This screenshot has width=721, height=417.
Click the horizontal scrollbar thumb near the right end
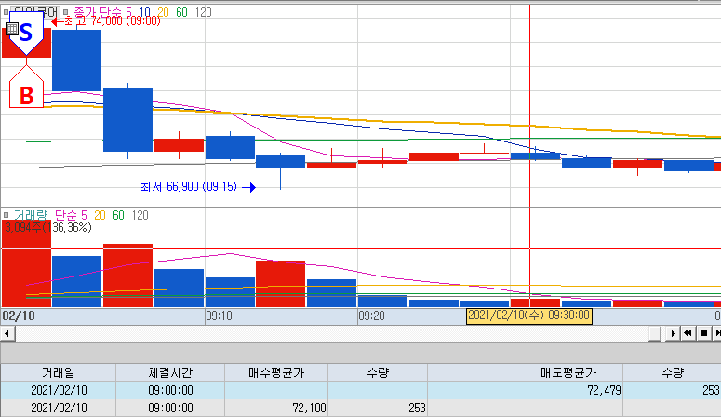[655, 333]
